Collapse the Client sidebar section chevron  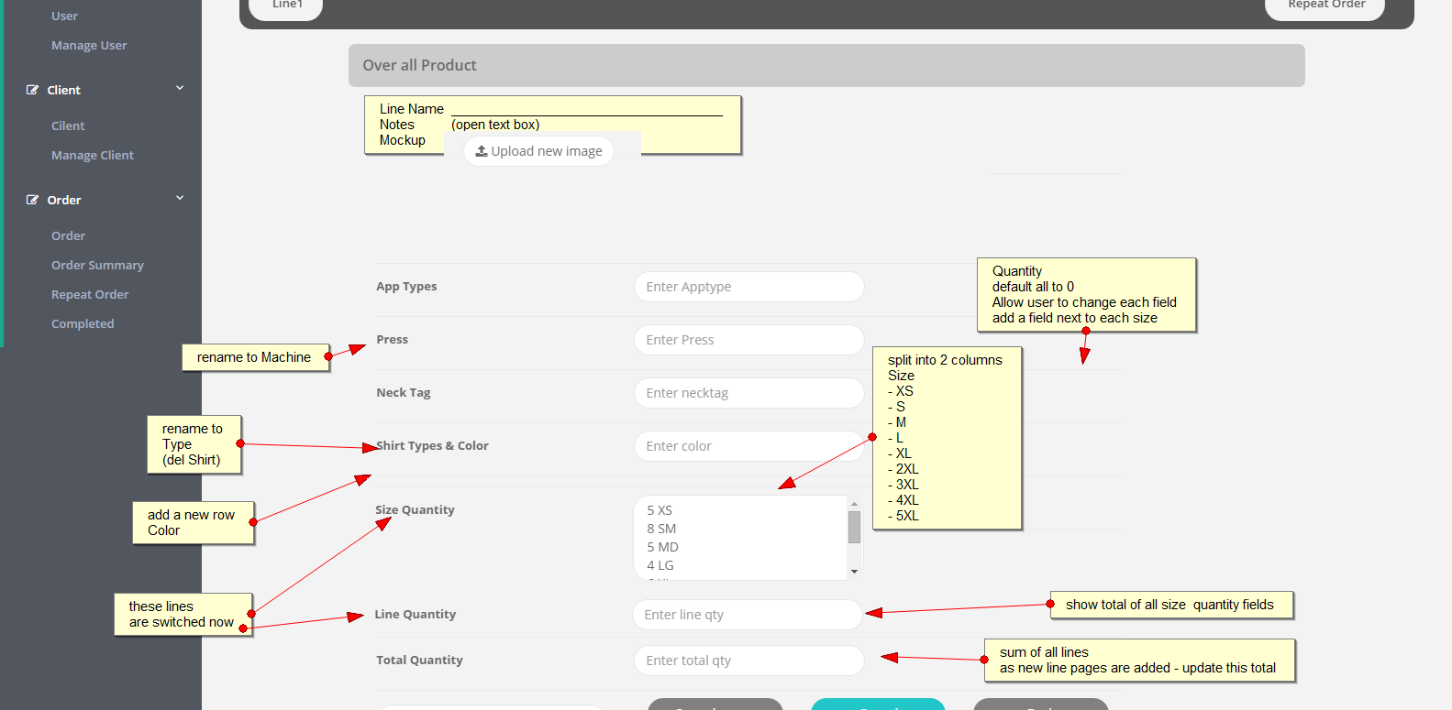[x=180, y=88]
